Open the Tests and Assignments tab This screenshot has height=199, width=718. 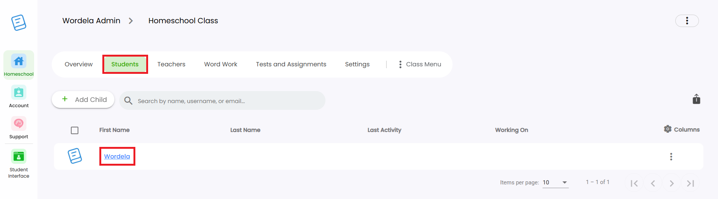[x=291, y=64]
